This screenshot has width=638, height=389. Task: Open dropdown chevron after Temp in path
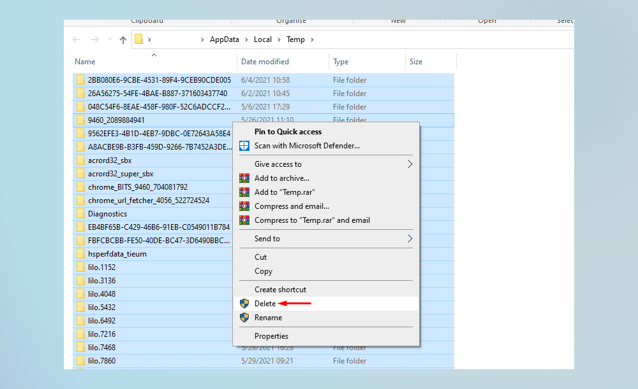click(x=312, y=39)
